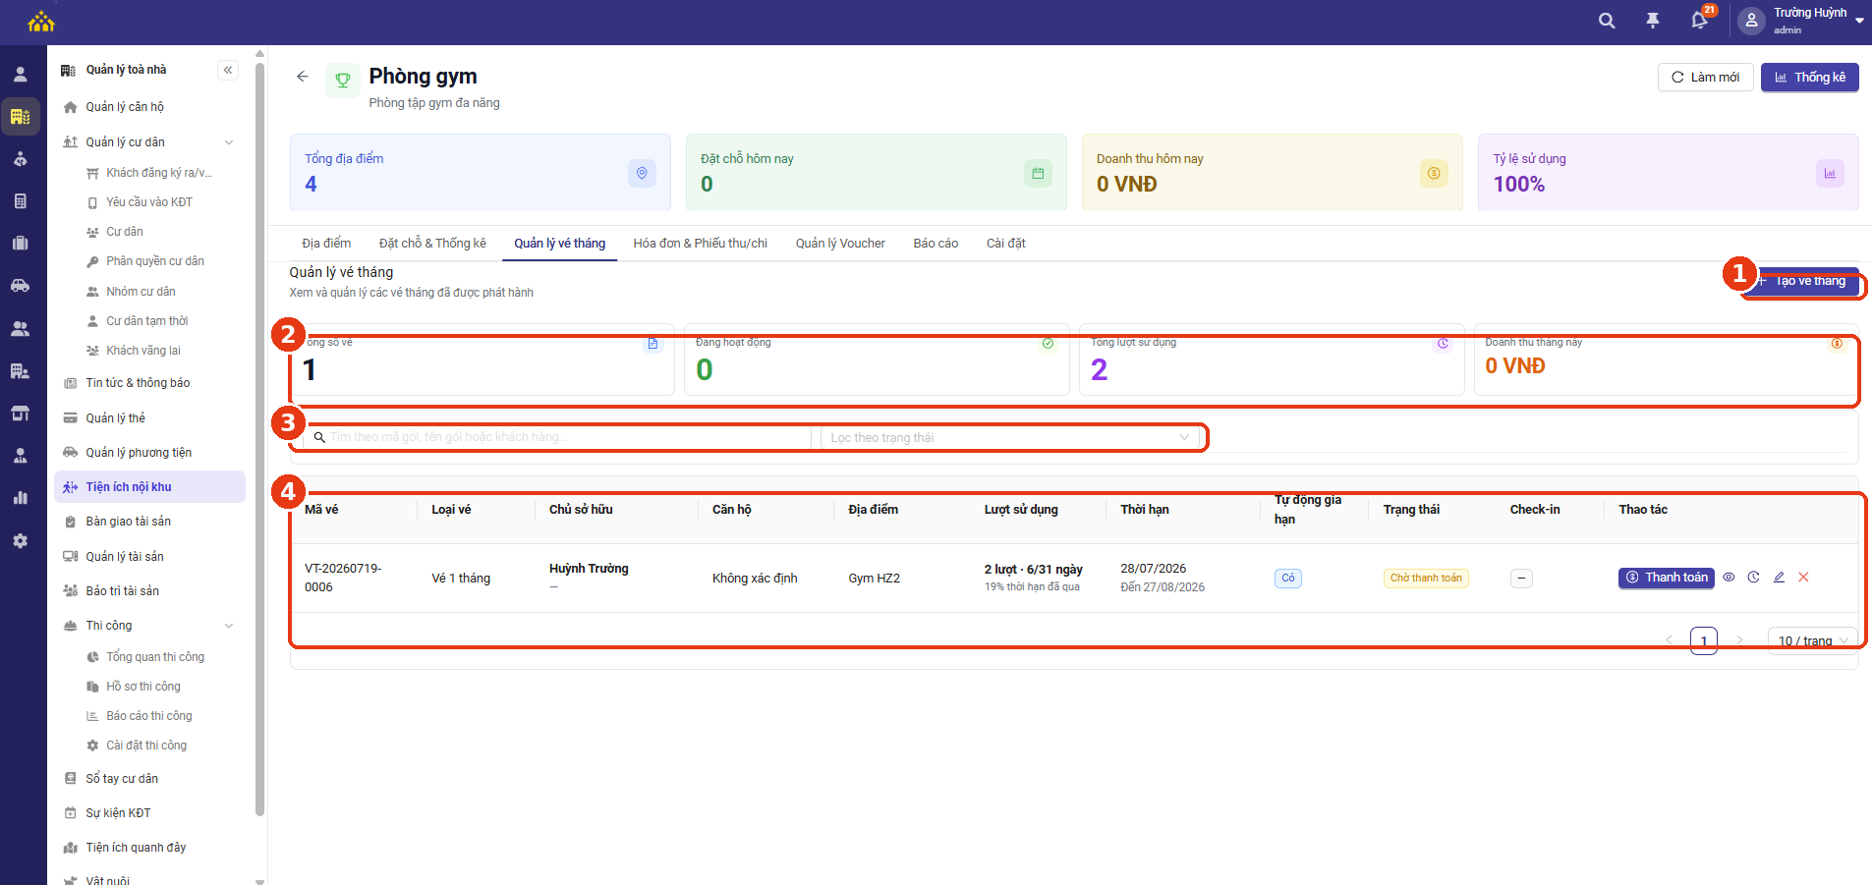Click the Chờ thanh toán status tag
Image resolution: width=1872 pixels, height=885 pixels.
[x=1426, y=579]
